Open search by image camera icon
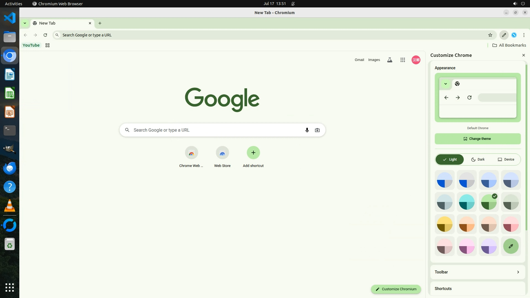Image resolution: width=530 pixels, height=298 pixels. point(317,130)
